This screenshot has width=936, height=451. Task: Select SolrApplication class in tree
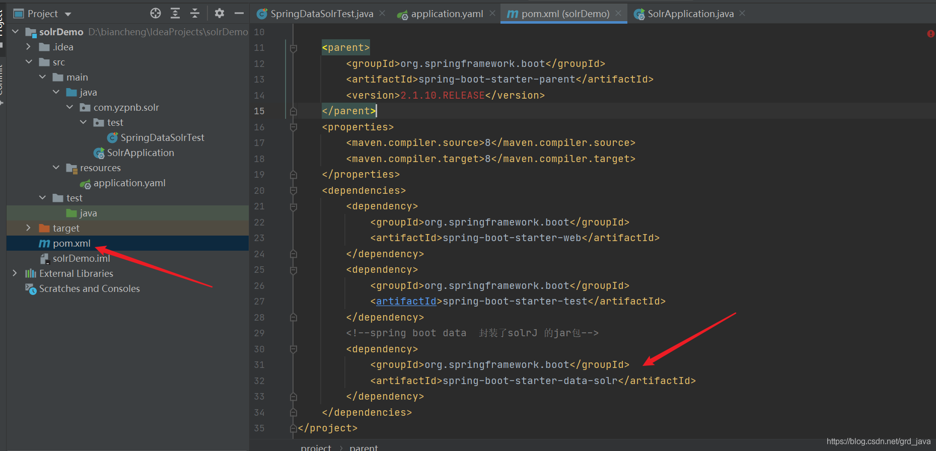click(140, 153)
